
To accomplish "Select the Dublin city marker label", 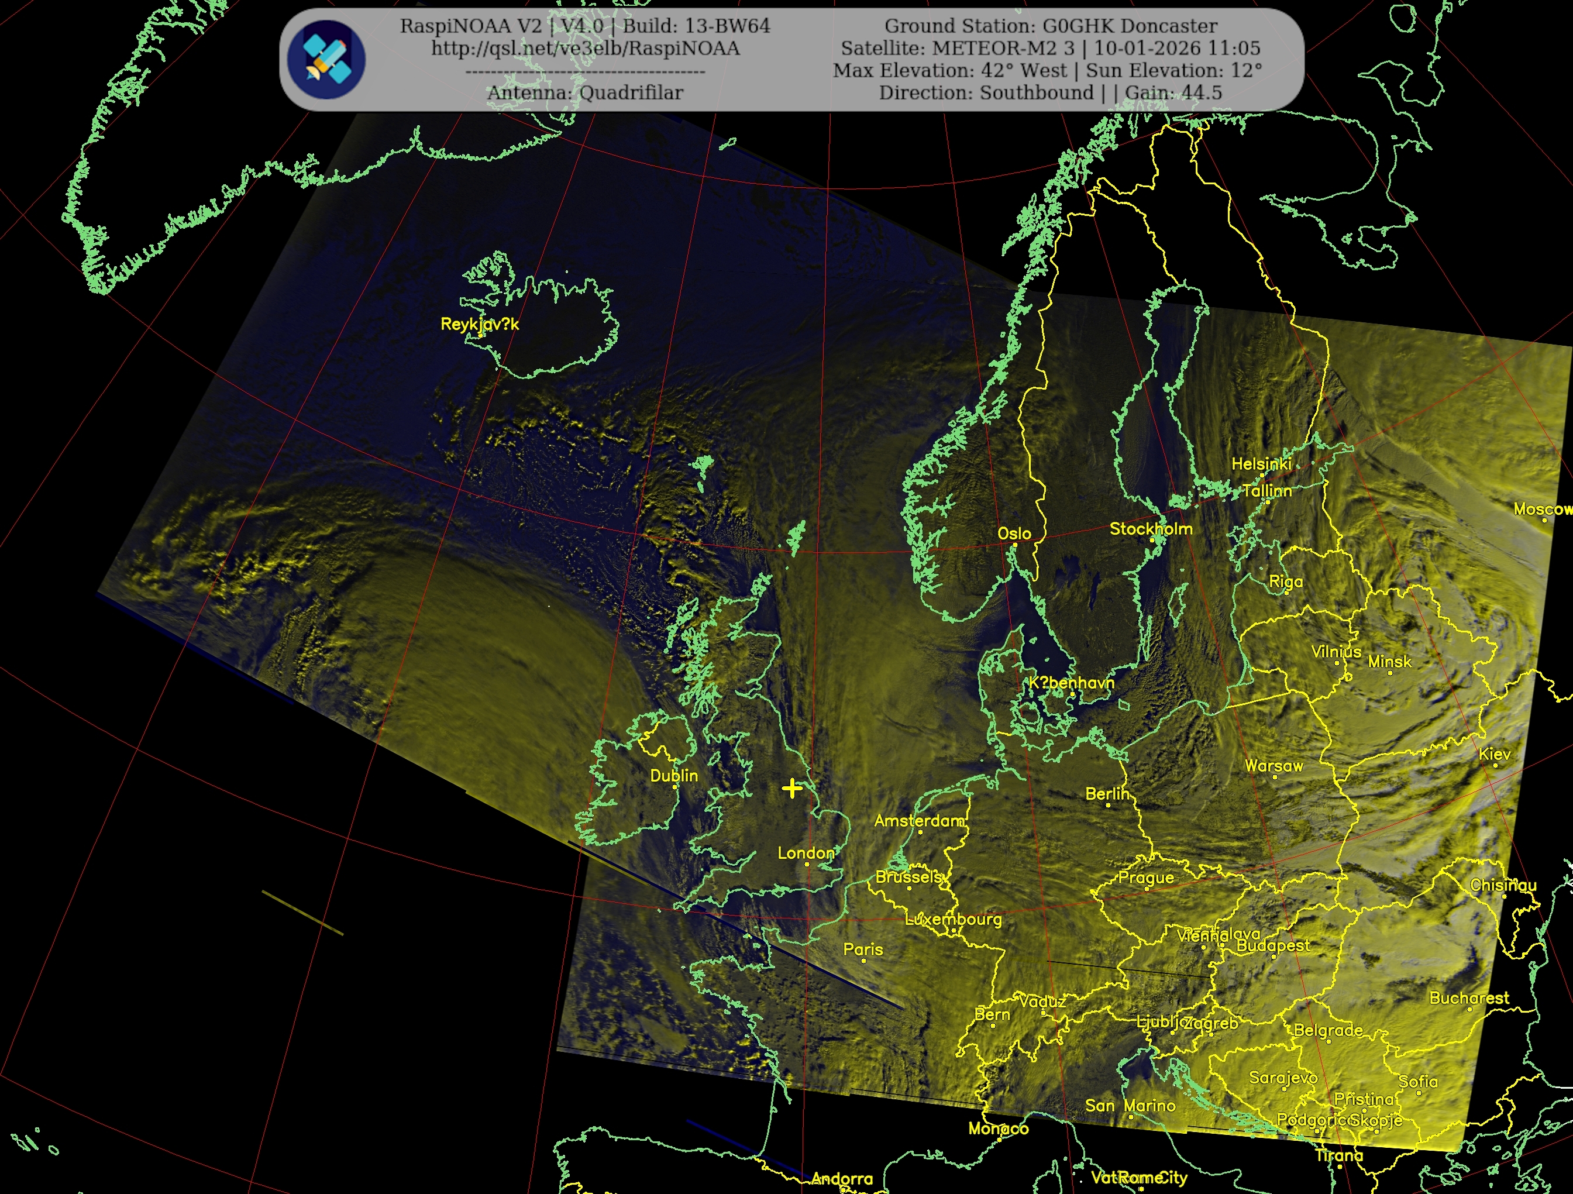I will tap(673, 776).
